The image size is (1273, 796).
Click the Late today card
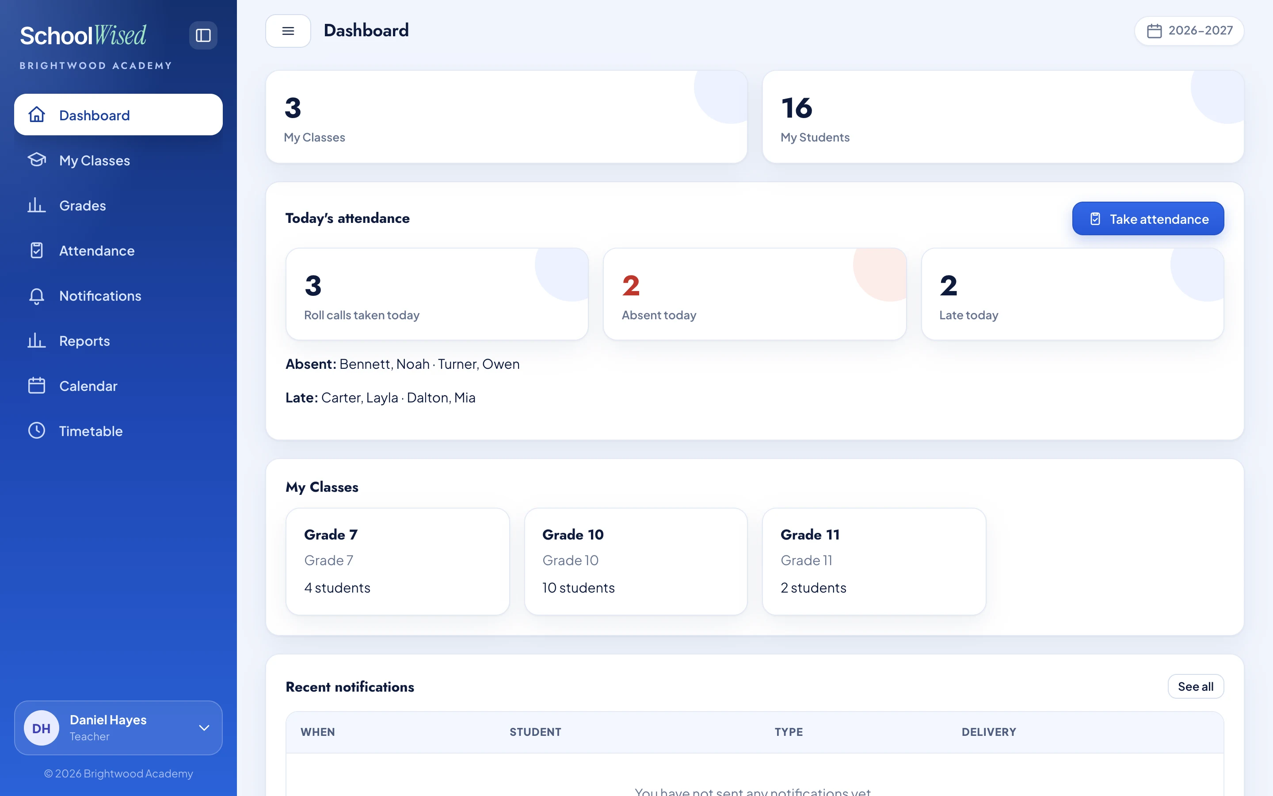click(1073, 294)
